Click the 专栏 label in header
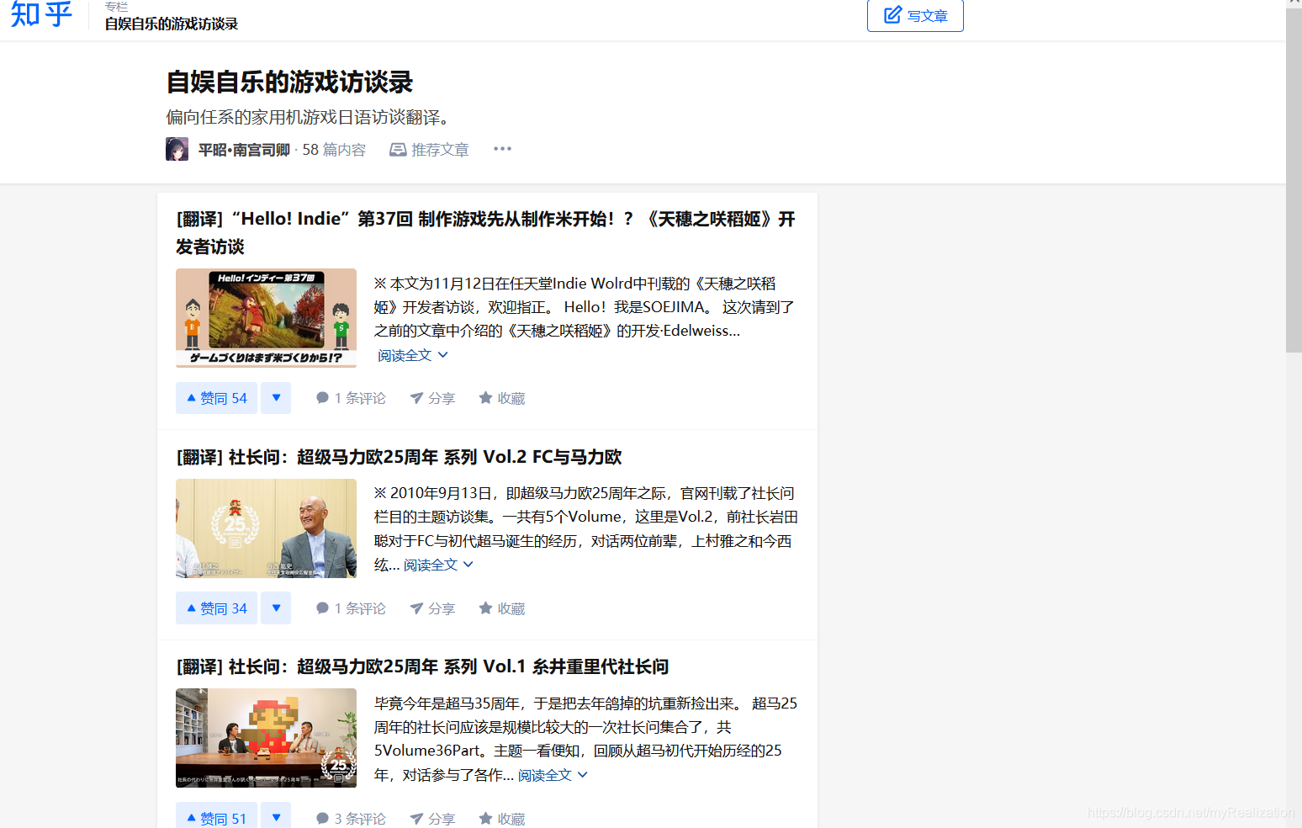The height and width of the screenshot is (828, 1302). click(x=116, y=7)
